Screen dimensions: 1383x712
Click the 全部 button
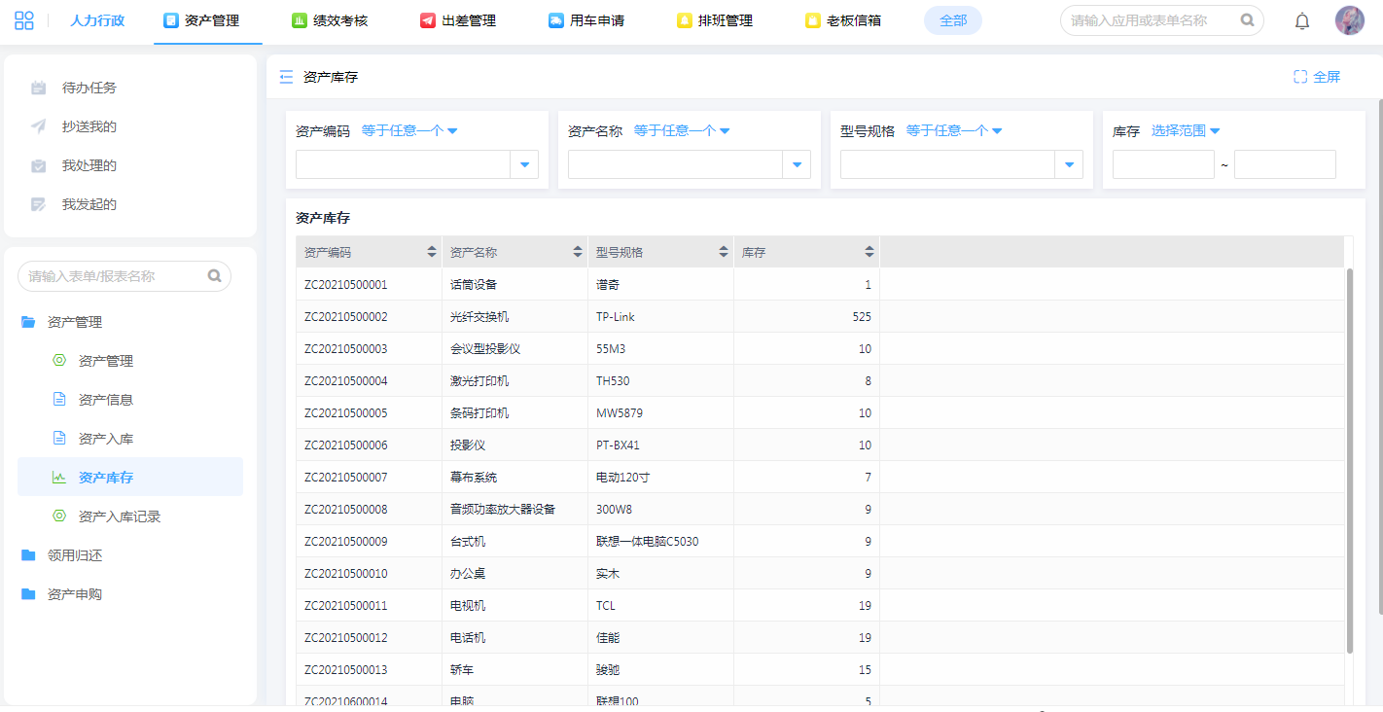click(x=952, y=20)
